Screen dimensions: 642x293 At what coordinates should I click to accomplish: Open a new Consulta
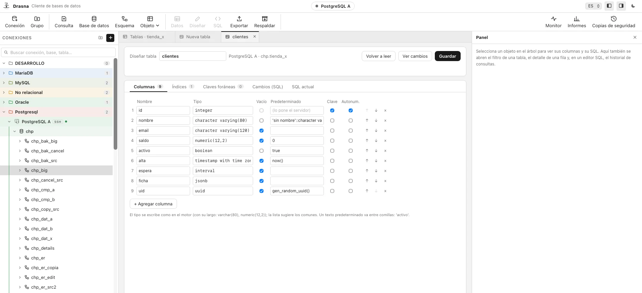tap(64, 22)
